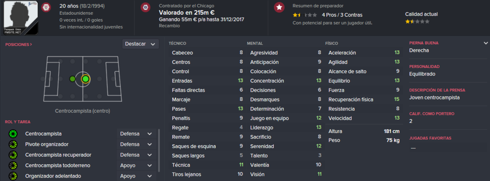Click the nationality badge icon next to age
The width and height of the screenshot is (490, 181).
46,7
